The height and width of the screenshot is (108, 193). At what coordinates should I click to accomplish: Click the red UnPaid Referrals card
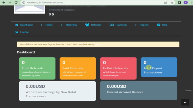click(x=118, y=68)
